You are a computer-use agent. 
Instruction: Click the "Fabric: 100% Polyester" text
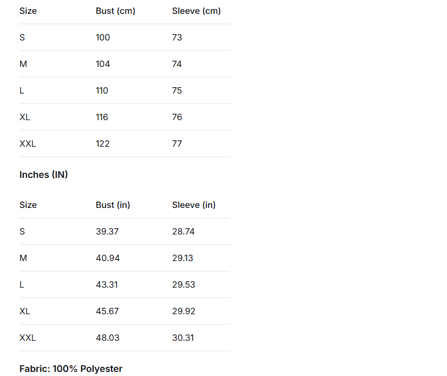(x=71, y=368)
